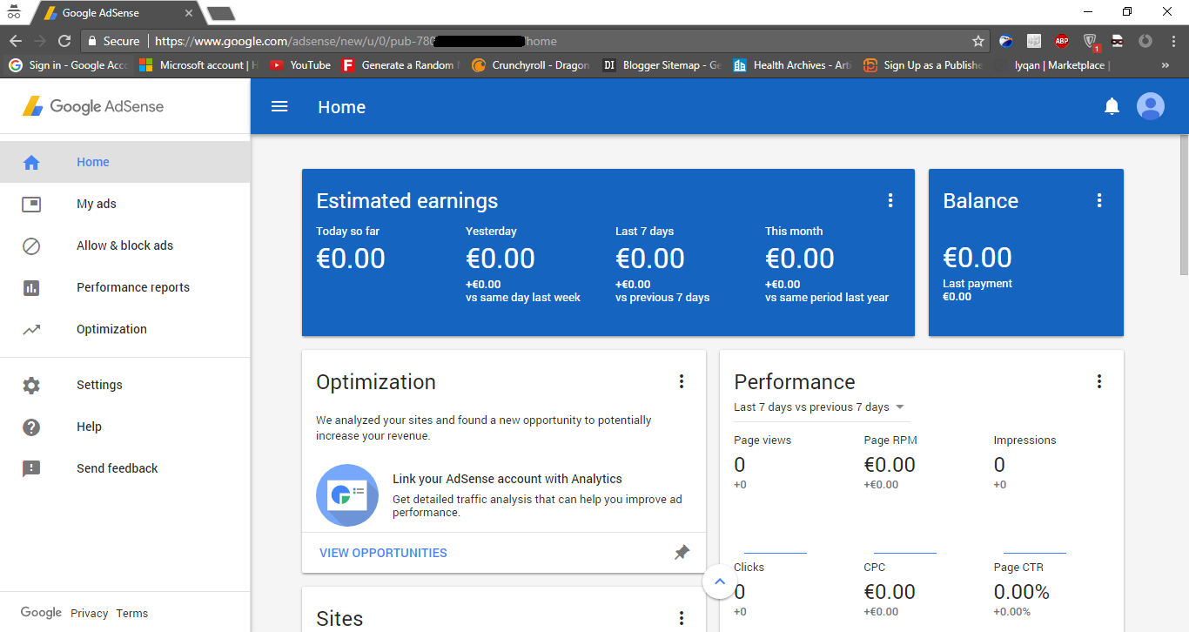This screenshot has width=1189, height=632.
Task: Open Estimated earnings card options menu
Action: coord(890,200)
